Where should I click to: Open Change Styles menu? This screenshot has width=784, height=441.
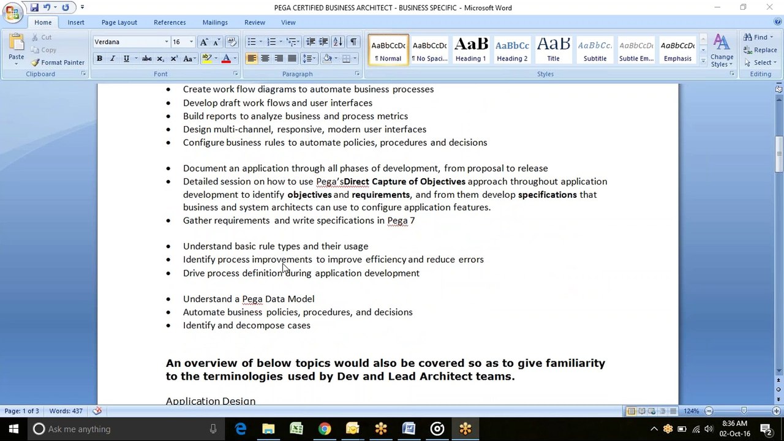coord(722,50)
